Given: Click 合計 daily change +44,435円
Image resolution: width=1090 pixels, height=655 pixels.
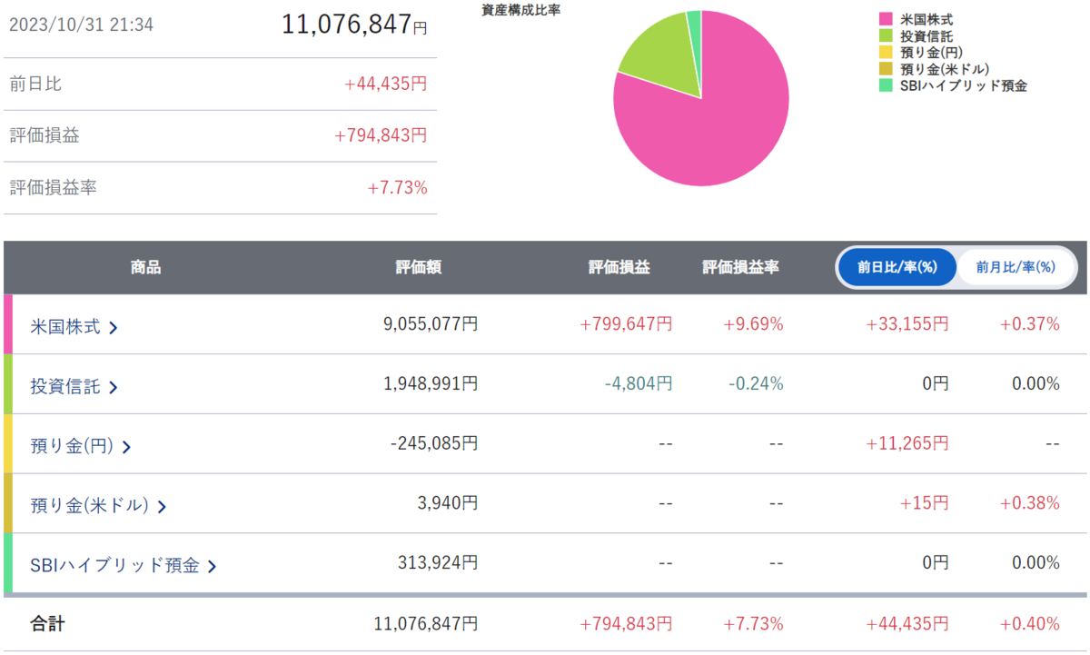Looking at the screenshot, I should coord(907,624).
